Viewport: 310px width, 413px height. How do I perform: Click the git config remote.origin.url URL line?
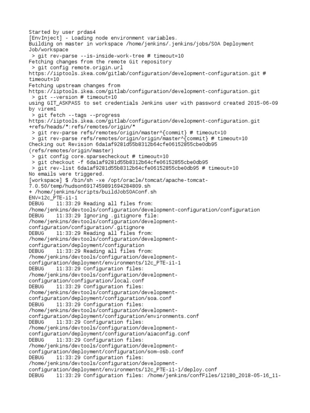click(147, 73)
